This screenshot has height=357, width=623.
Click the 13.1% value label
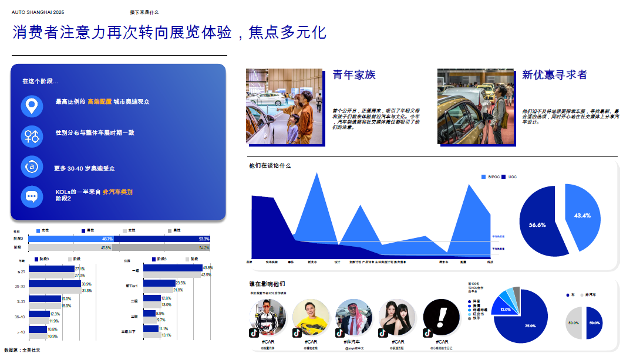pyautogui.click(x=167, y=335)
